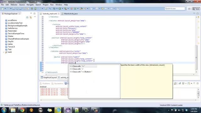Open Google Chrome from the taskbar
The width and height of the screenshot is (201, 113).
22,110
